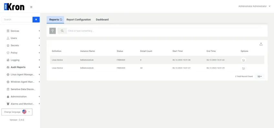Screen dimensions: 274x128
Task: Click the Alarms and Monitoring icon
Action: pos(8,104)
